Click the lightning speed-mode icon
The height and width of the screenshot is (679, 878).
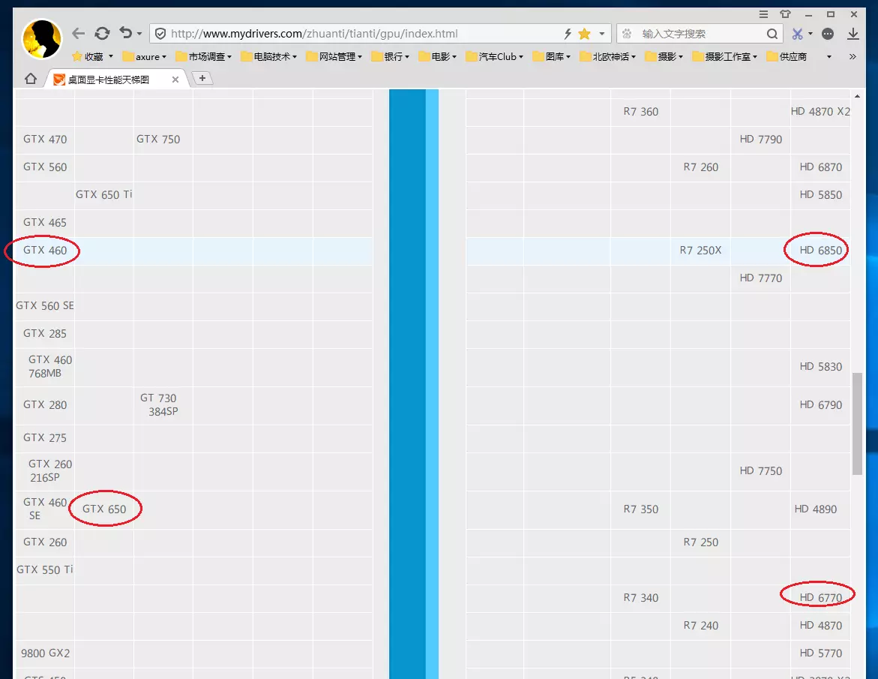click(568, 34)
